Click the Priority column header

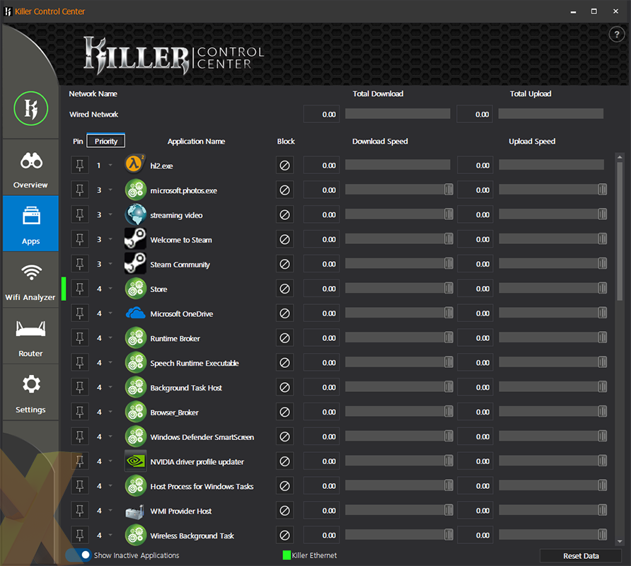(105, 141)
